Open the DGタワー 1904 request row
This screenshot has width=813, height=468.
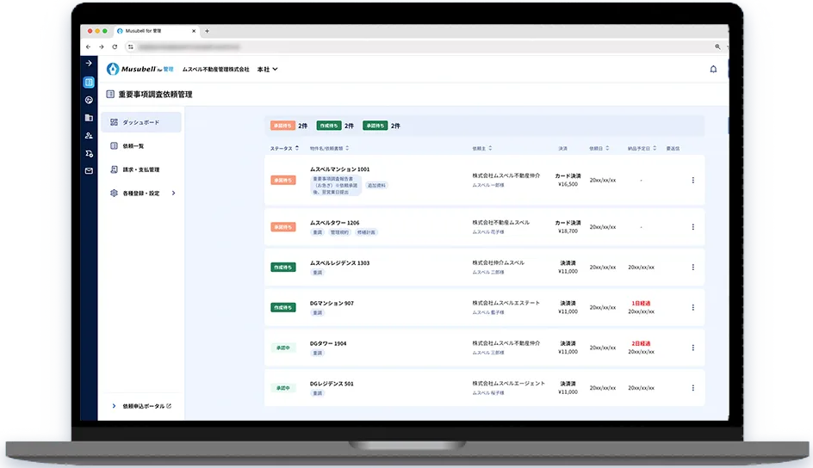(484, 348)
